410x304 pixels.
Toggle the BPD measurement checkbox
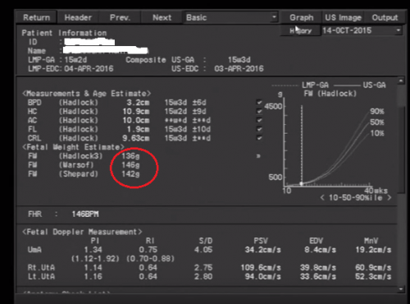pyautogui.click(x=259, y=103)
